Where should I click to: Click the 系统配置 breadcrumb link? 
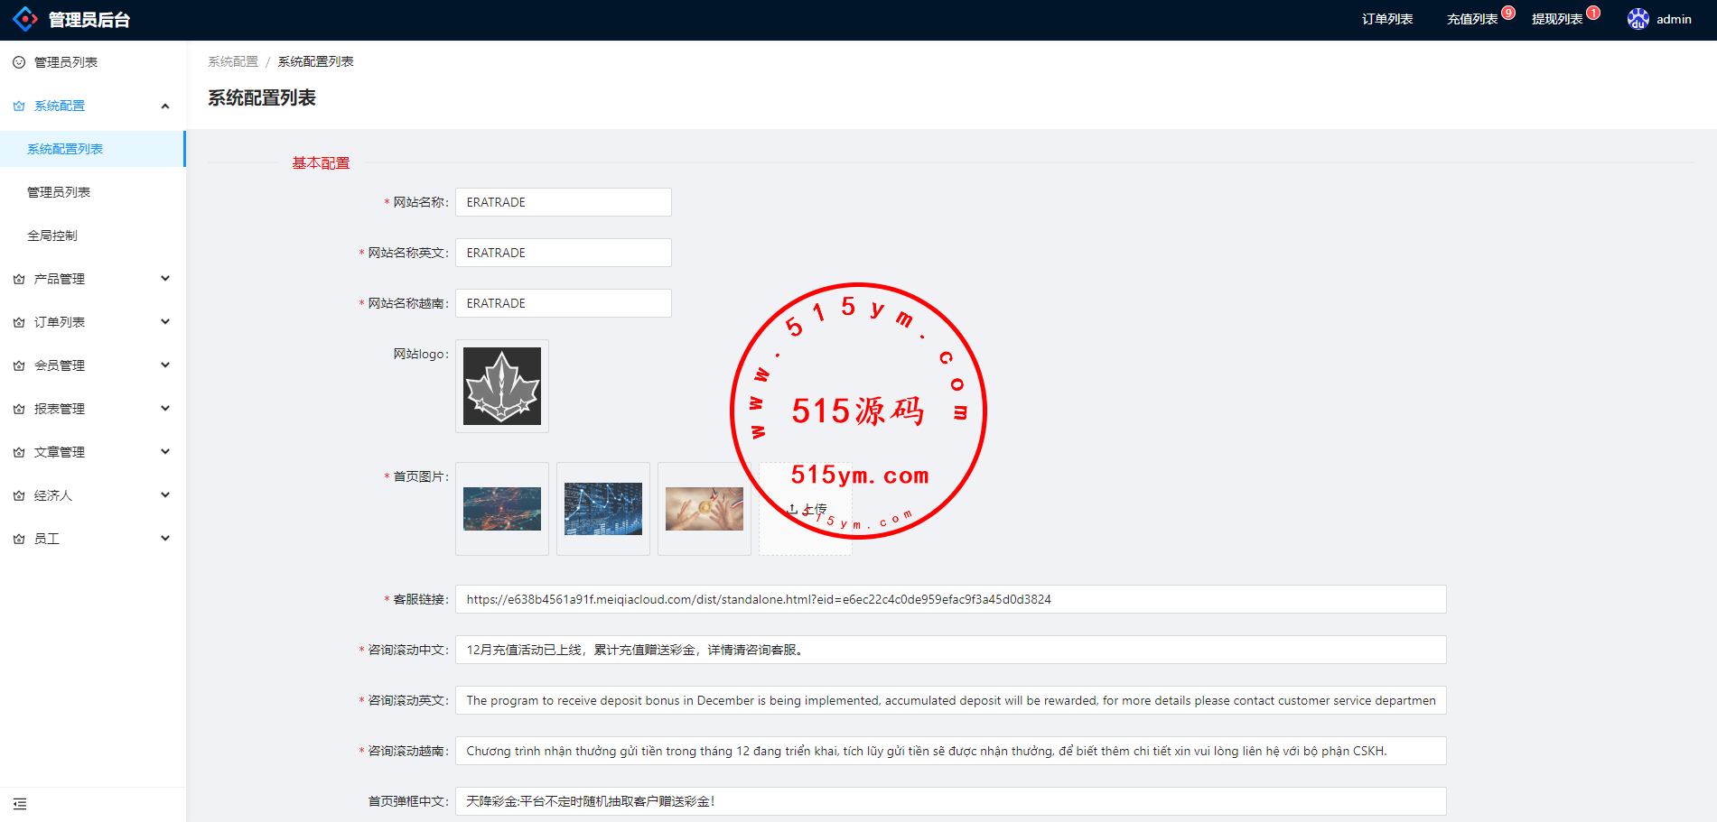click(233, 61)
